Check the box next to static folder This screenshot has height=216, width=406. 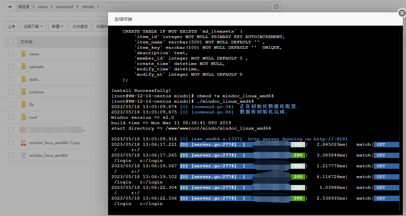(11, 79)
